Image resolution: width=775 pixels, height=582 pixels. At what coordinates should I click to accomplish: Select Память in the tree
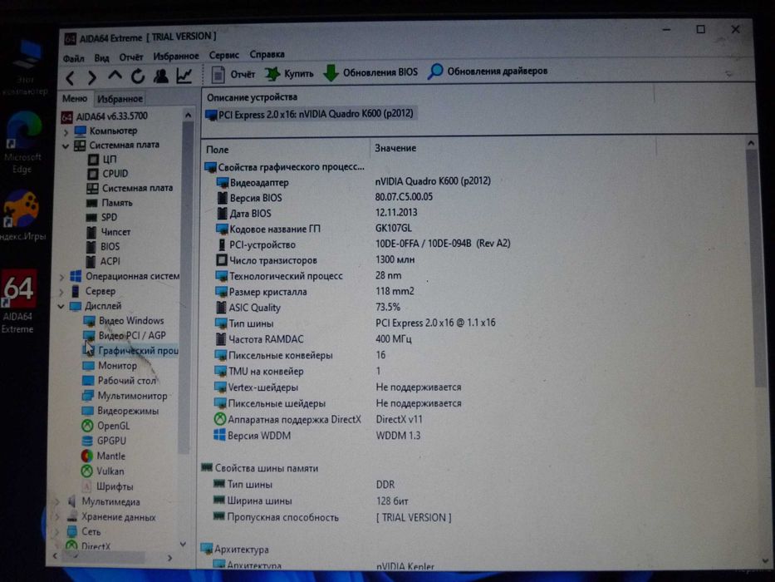pyautogui.click(x=110, y=203)
